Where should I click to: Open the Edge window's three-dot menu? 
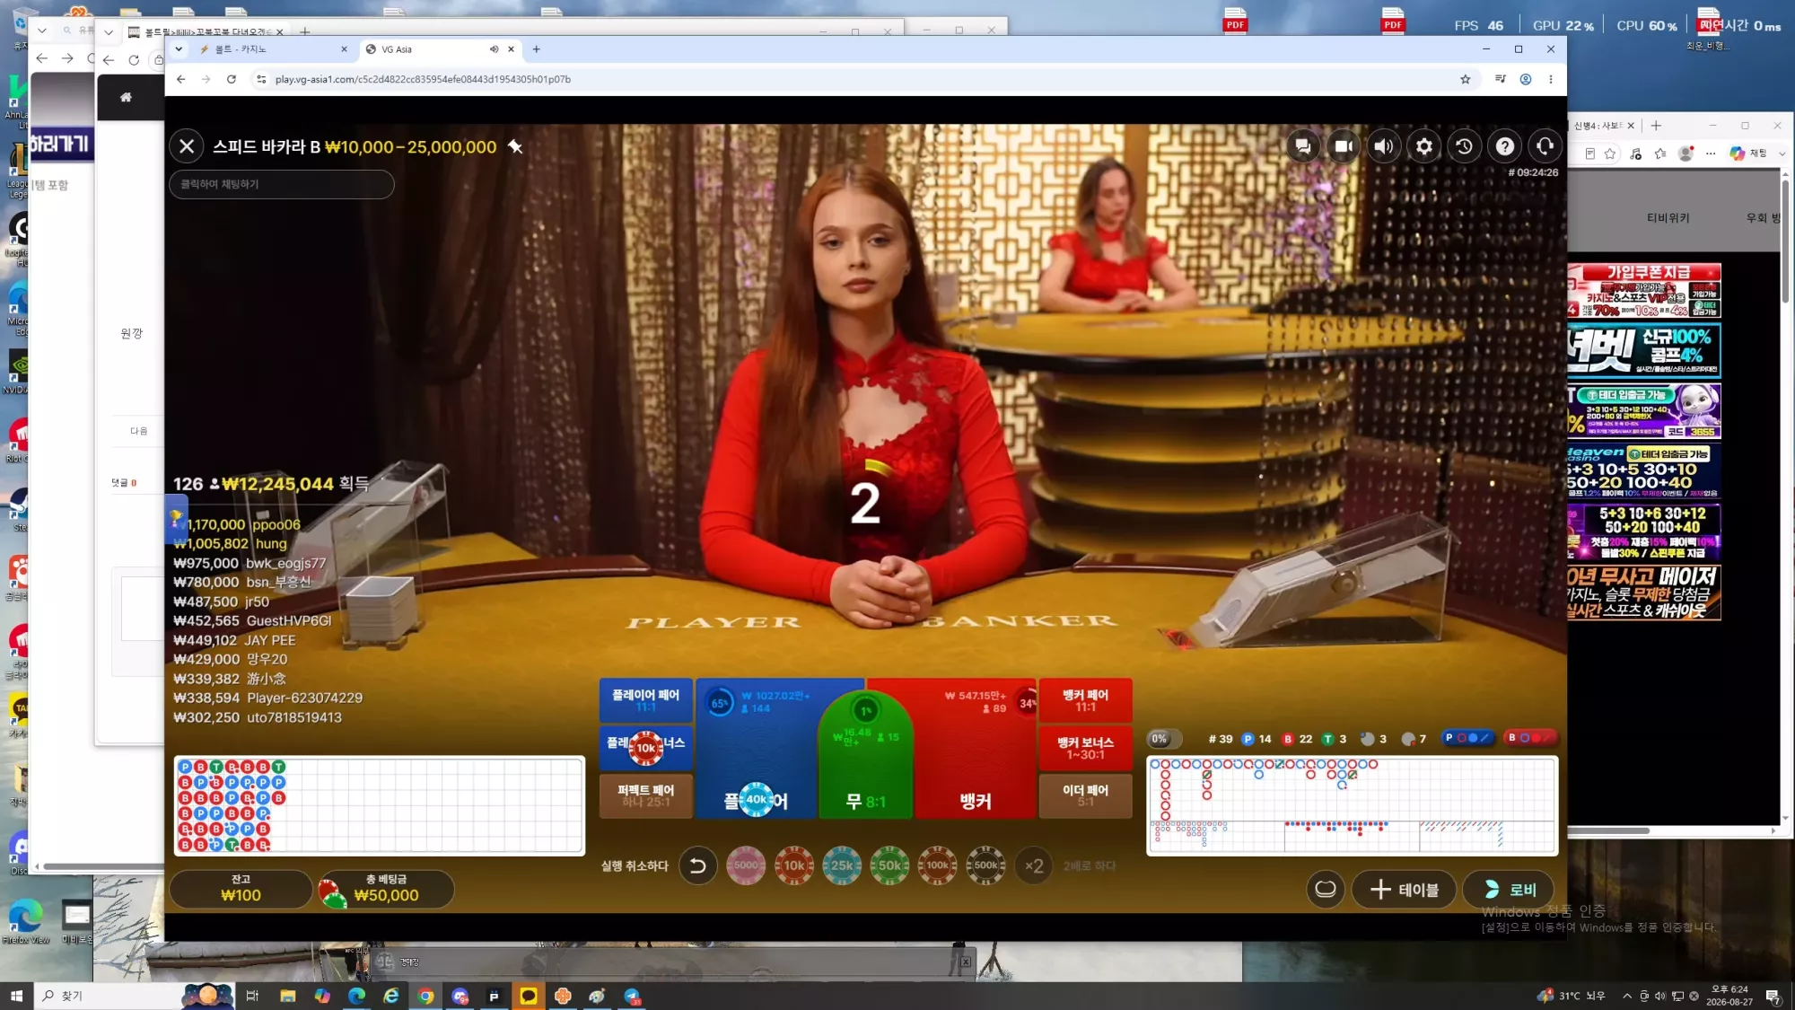pos(1711,154)
